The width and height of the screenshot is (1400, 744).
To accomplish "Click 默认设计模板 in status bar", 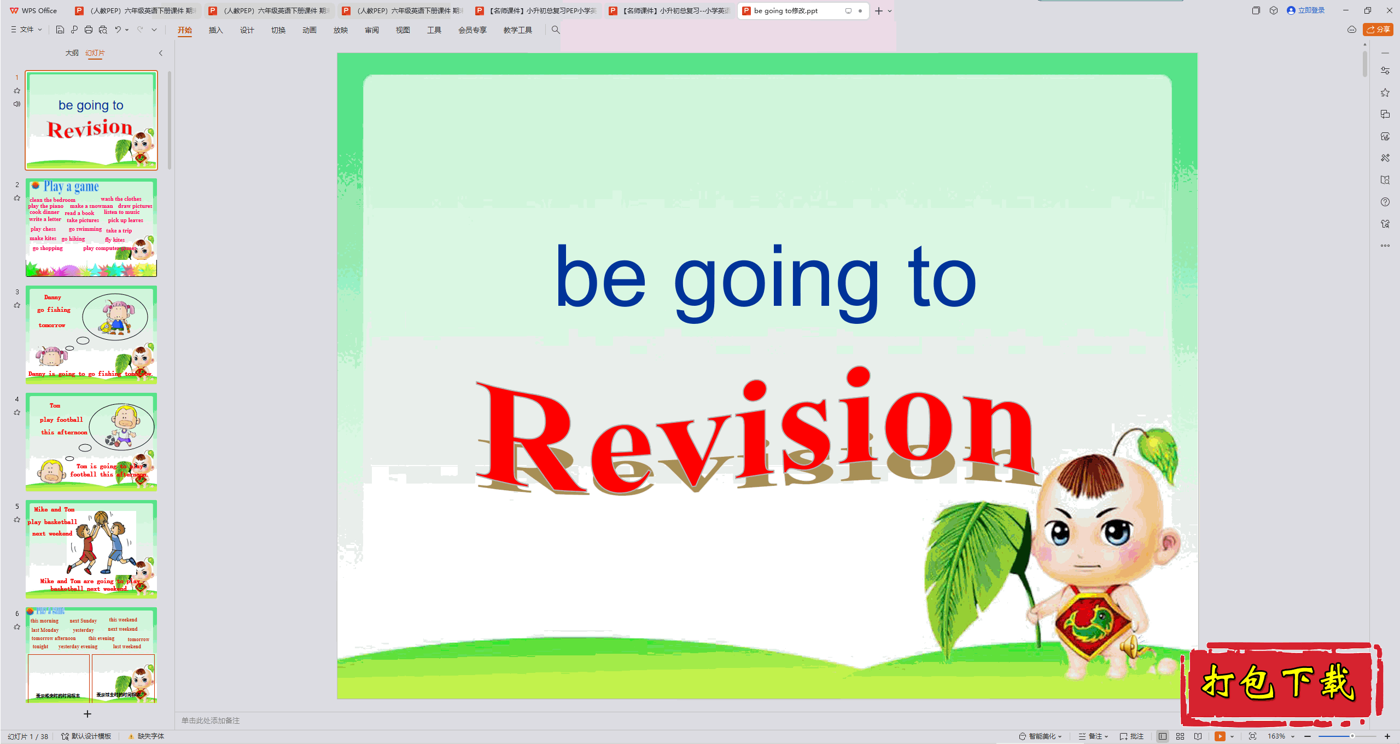I will (x=86, y=736).
